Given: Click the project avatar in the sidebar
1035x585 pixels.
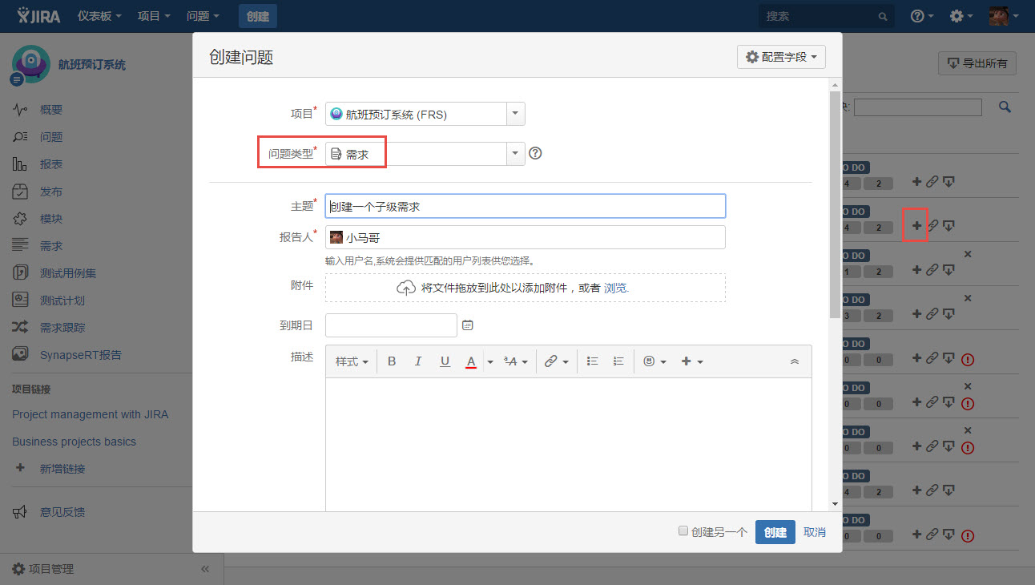Looking at the screenshot, I should pyautogui.click(x=30, y=64).
